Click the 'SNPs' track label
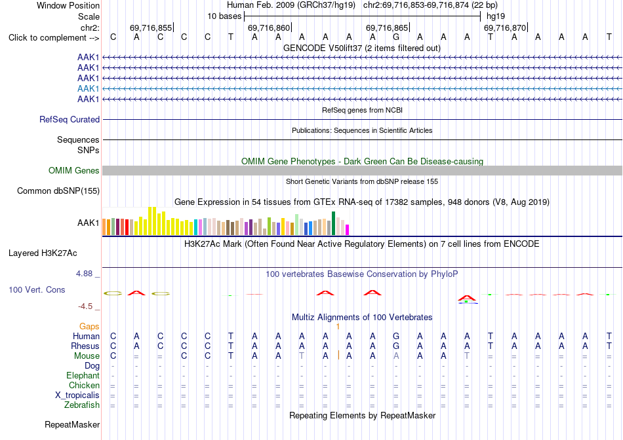The height and width of the screenshot is (440, 623). click(x=89, y=151)
